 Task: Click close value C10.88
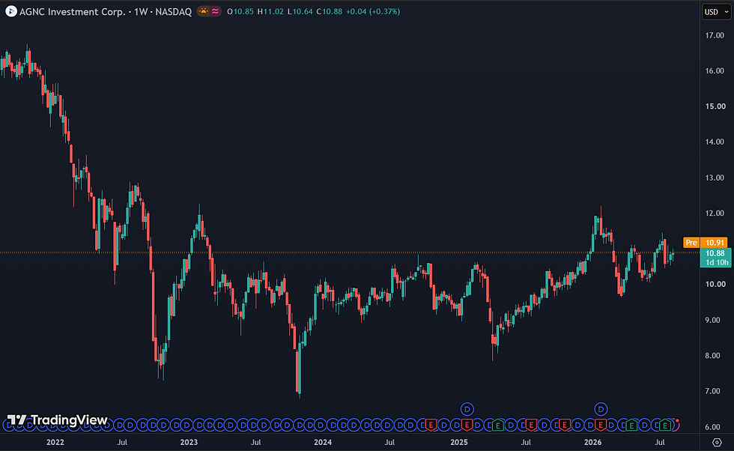(330, 12)
